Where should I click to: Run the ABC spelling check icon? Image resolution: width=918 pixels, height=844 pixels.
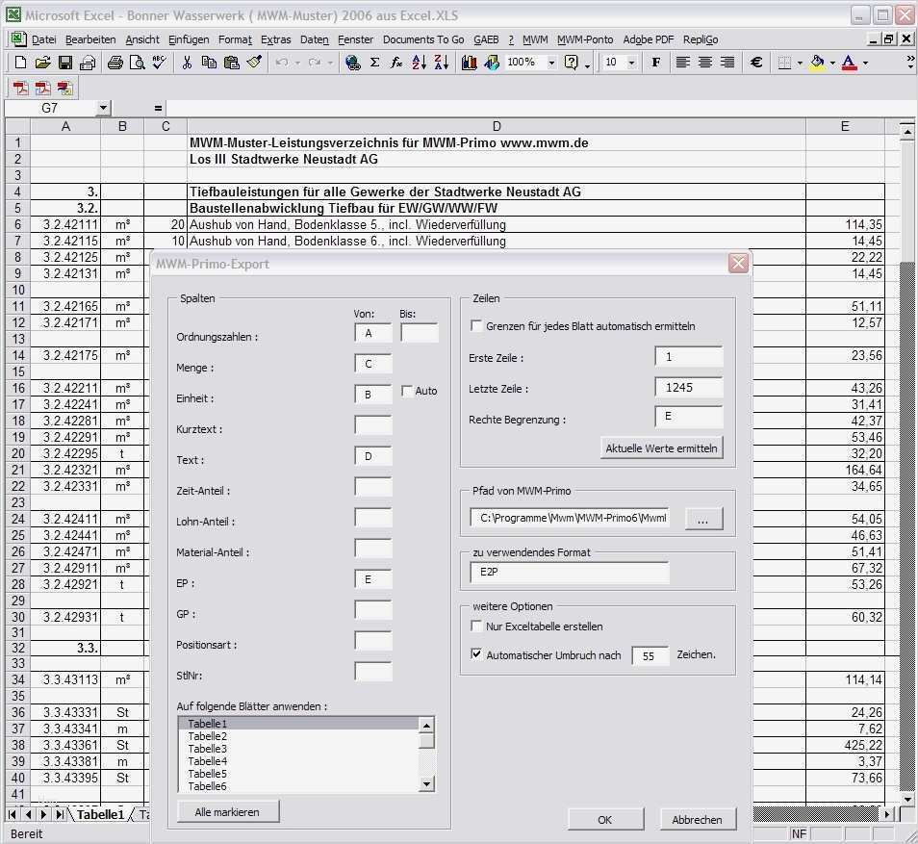point(159,63)
